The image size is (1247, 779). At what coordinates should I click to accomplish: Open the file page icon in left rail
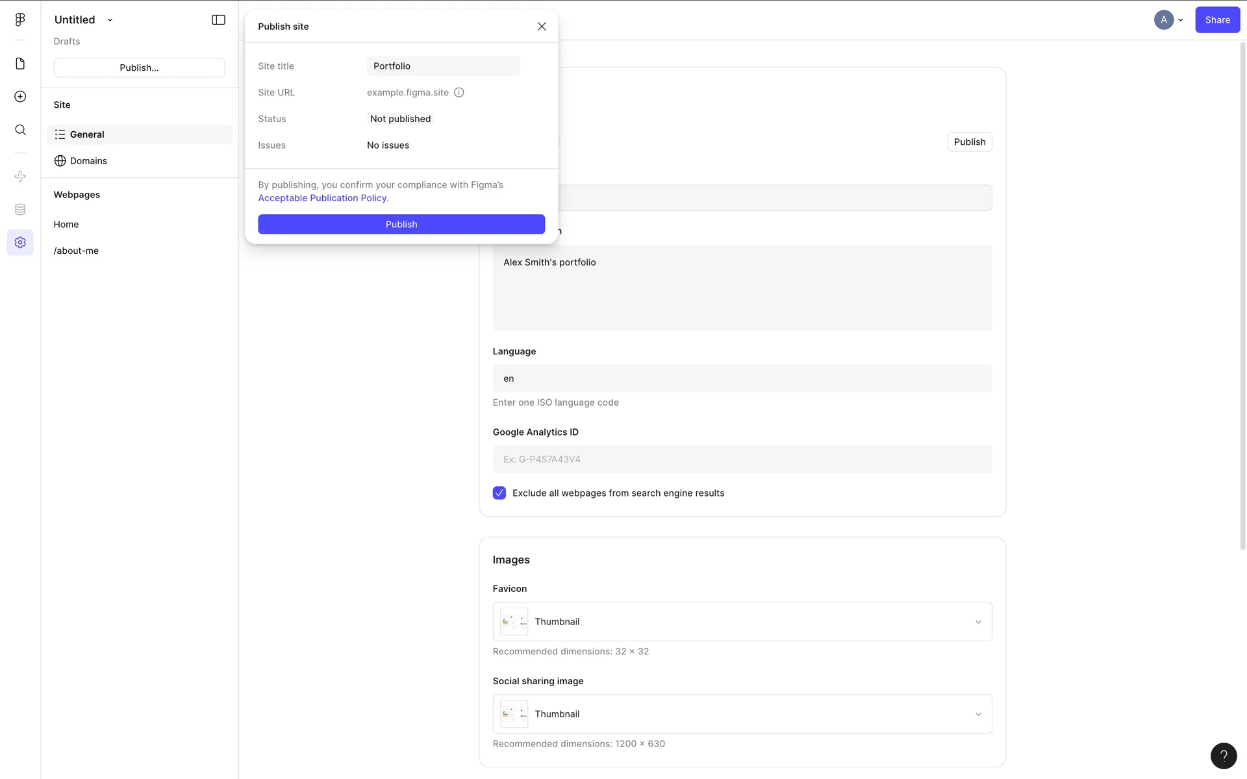coord(20,64)
